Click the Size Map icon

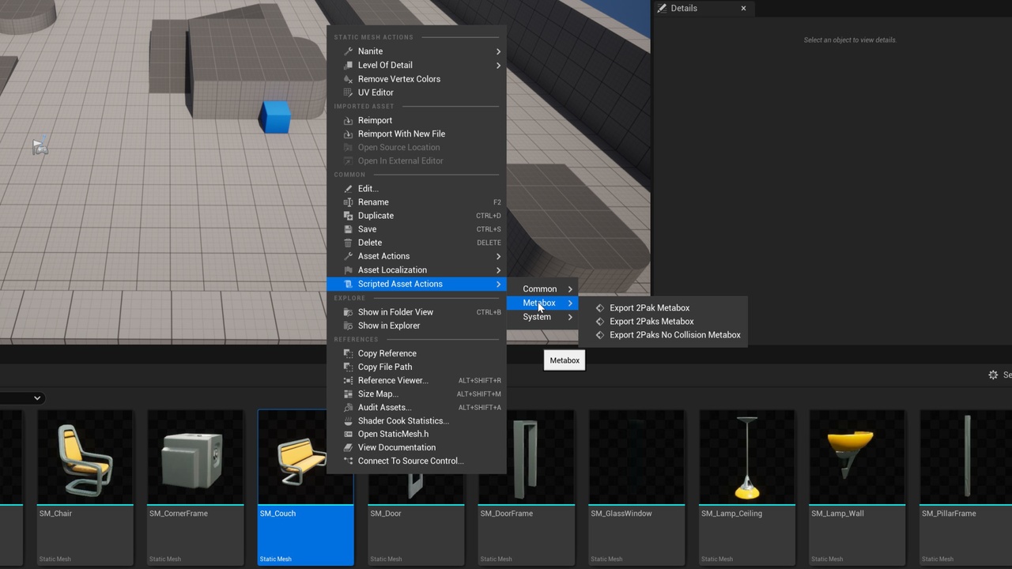coord(348,394)
